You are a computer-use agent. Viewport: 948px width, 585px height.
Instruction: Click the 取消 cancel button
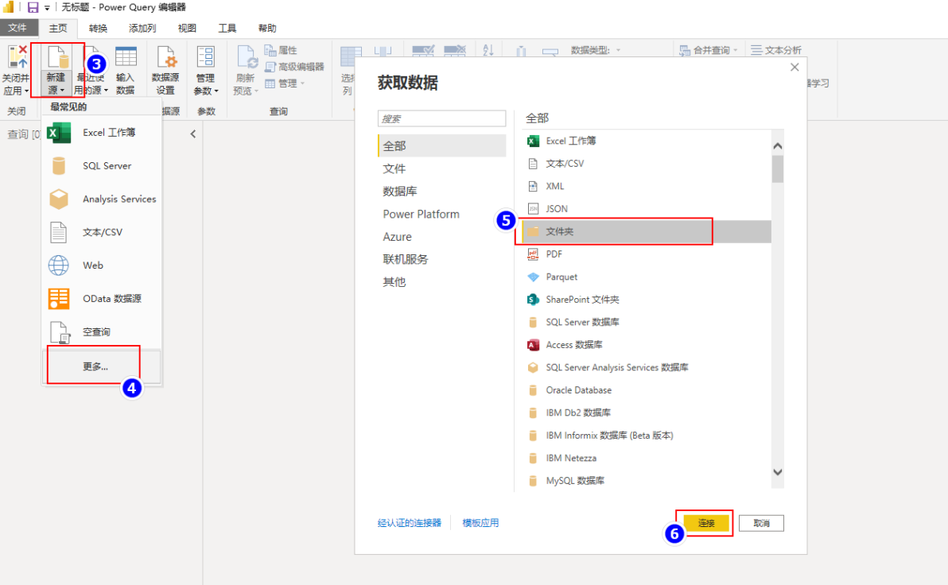tap(761, 523)
